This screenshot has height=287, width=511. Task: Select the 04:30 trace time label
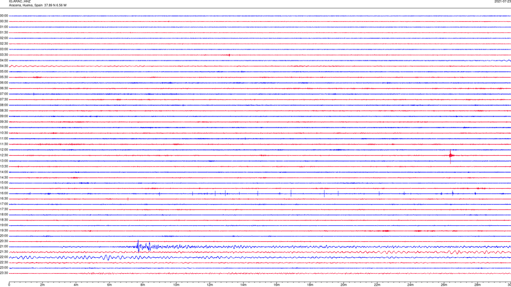(4, 66)
